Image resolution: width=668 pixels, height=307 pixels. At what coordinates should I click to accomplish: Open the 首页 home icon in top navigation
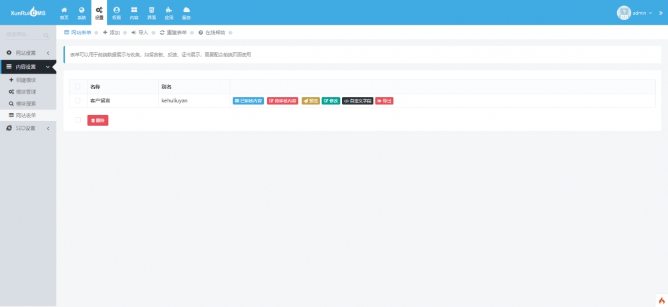click(64, 13)
